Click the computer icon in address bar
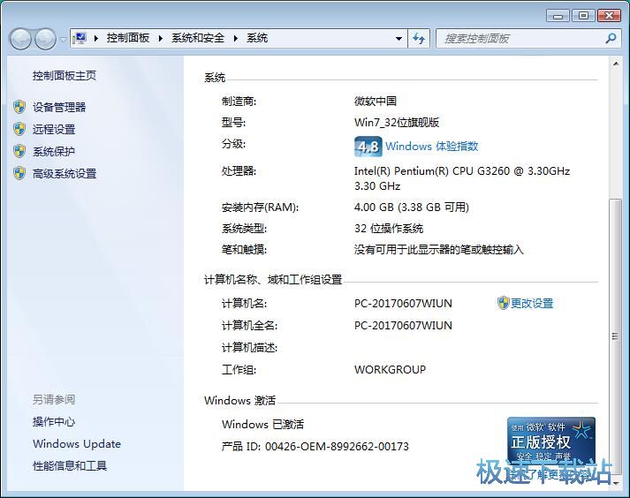630x498 pixels. click(80, 38)
